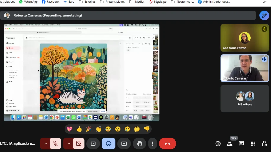The image size is (271, 152).
Task: Open the Presentaciones bookmarks folder
Action: coord(112,2)
